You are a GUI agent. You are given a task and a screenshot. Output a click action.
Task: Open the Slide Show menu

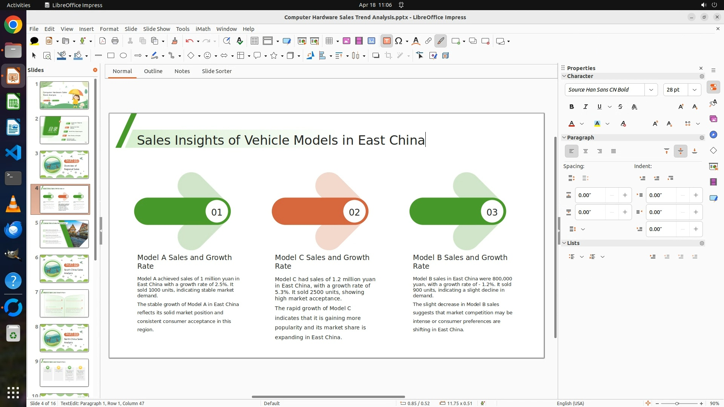(x=156, y=29)
